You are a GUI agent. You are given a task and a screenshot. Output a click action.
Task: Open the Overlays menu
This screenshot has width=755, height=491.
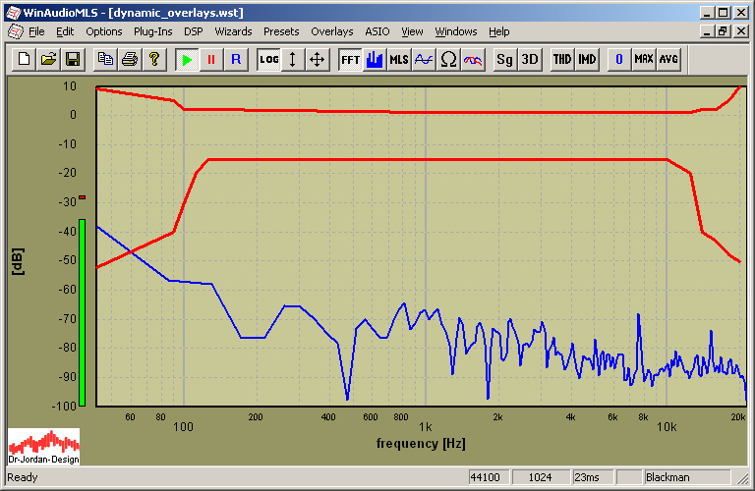[x=331, y=31]
